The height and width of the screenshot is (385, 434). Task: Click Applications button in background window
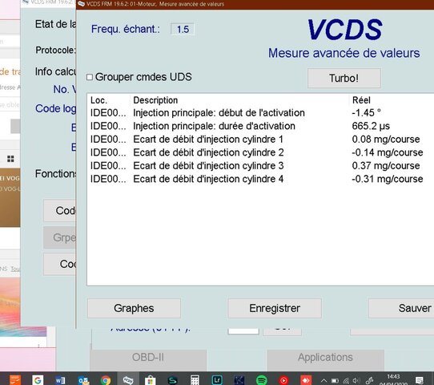[x=325, y=360]
